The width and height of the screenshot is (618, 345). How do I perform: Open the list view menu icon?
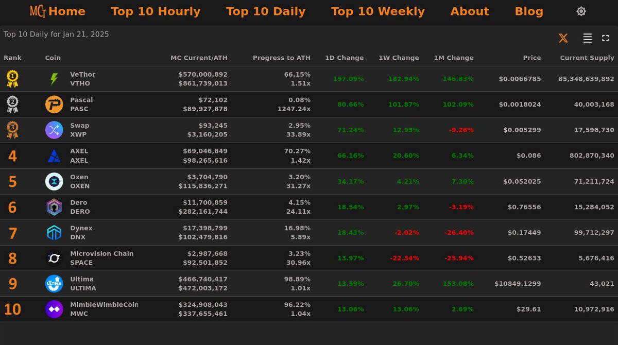(587, 38)
